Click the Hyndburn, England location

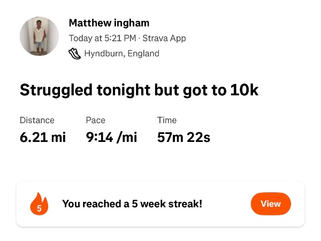click(x=121, y=54)
